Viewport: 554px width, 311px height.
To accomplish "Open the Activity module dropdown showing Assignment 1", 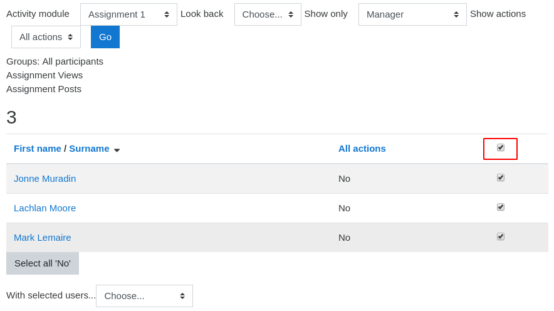I will [128, 14].
